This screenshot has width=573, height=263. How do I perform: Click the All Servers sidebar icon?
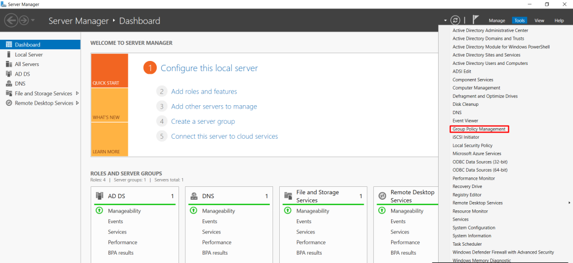pos(9,64)
